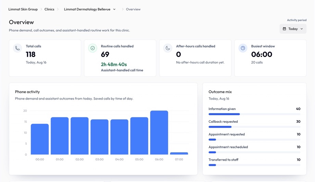Click the 07:00 x-axis label
Image resolution: width=315 pixels, height=182 pixels.
pos(179,159)
